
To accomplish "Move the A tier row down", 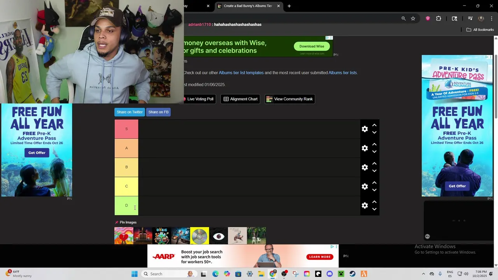I will tap(374, 152).
